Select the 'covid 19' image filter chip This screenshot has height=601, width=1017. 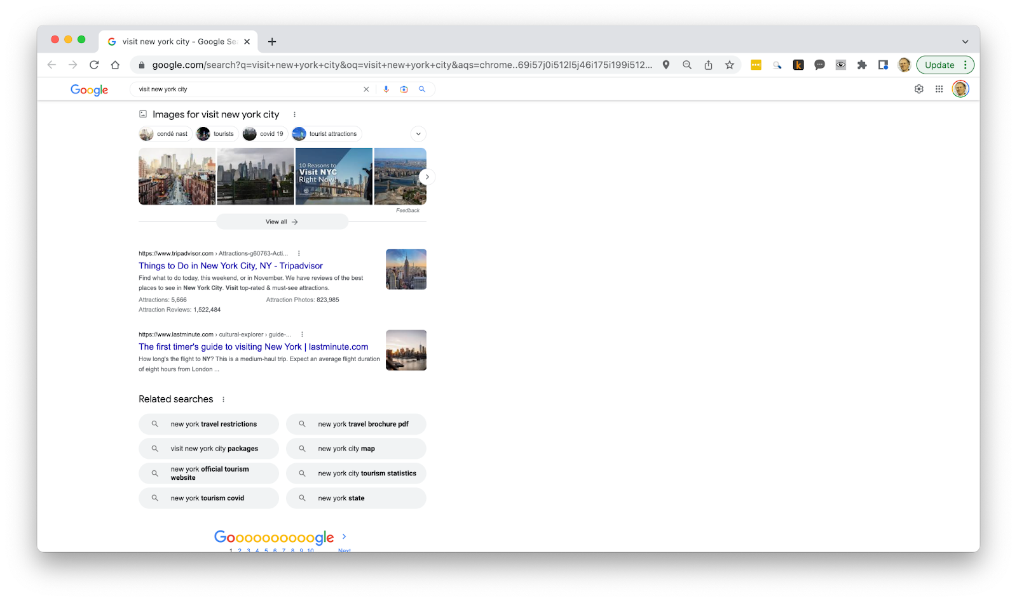coord(265,134)
